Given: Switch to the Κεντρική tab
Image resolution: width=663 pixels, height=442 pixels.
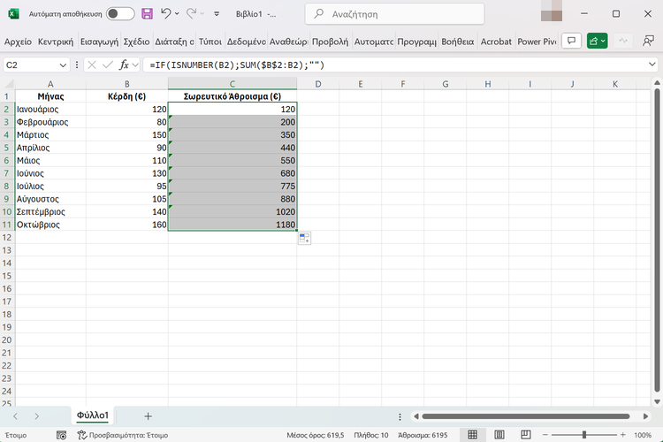Looking at the screenshot, I should click(x=56, y=42).
